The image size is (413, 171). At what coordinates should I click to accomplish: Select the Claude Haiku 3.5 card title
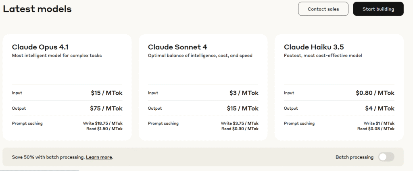314,47
